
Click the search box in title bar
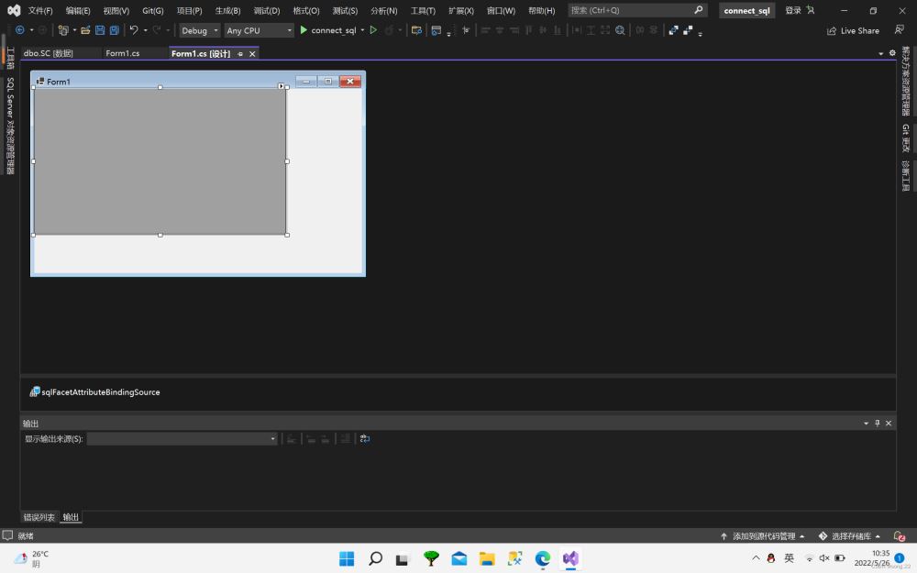click(x=631, y=10)
